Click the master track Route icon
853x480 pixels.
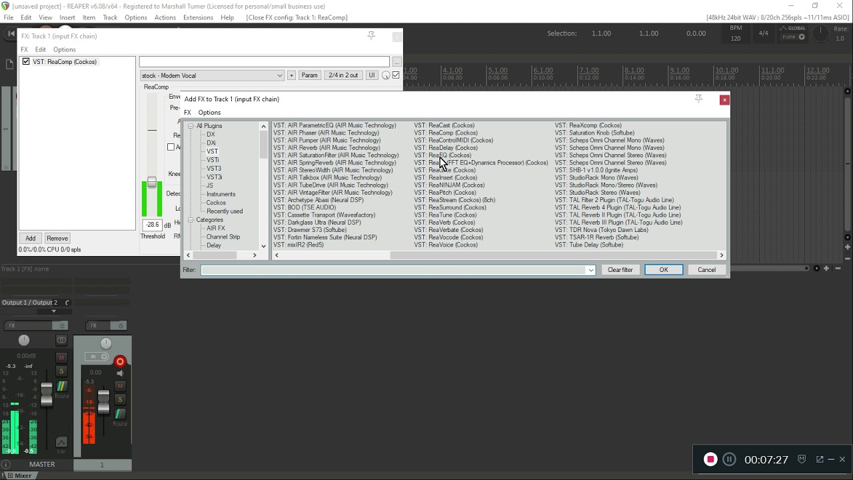click(61, 386)
